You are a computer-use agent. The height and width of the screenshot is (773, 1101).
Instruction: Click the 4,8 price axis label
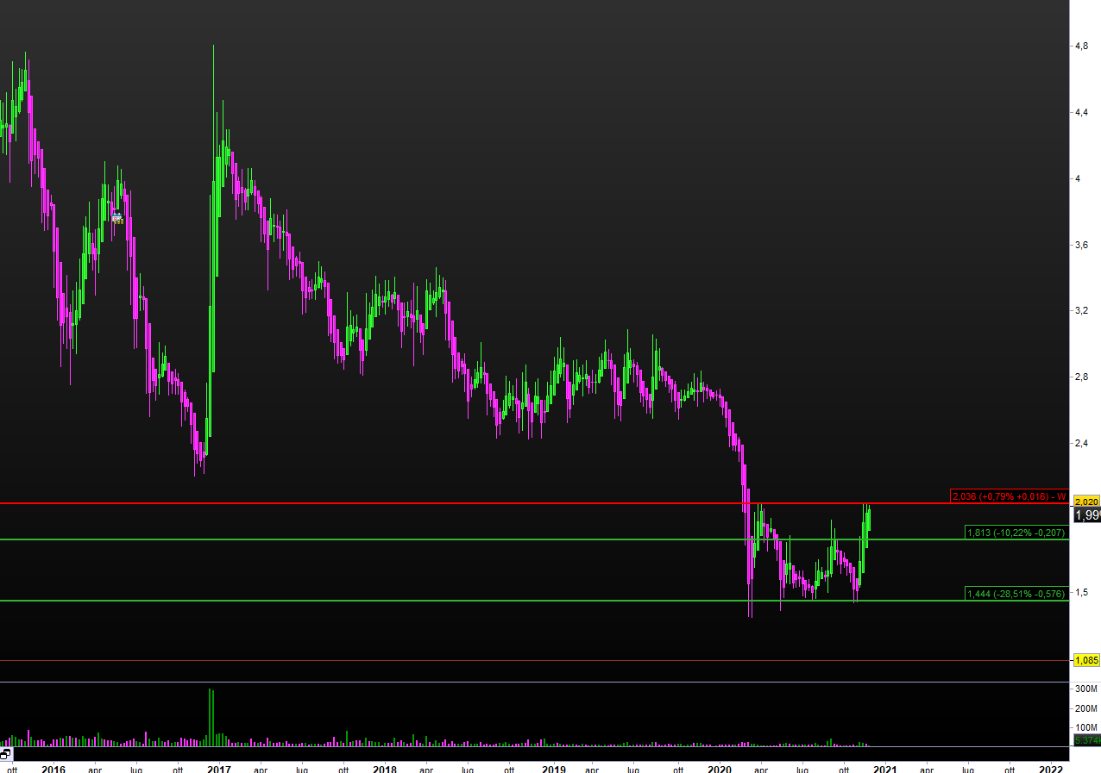[x=1080, y=47]
